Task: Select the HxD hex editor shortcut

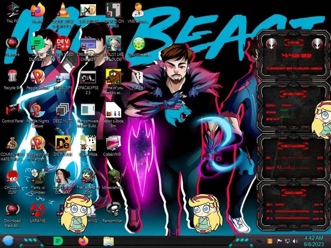Action: (88, 10)
